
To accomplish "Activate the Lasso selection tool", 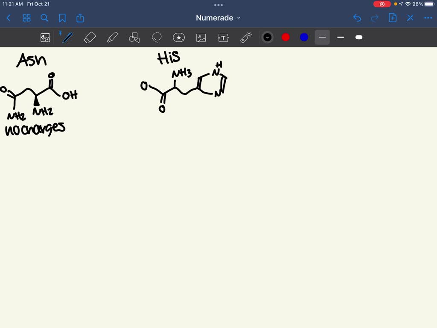I will [157, 38].
